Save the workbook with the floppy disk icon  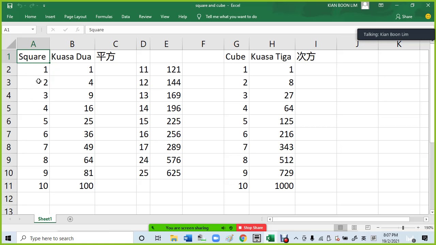(x=10, y=5)
